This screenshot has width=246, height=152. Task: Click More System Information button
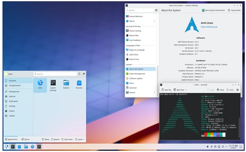coord(213,10)
